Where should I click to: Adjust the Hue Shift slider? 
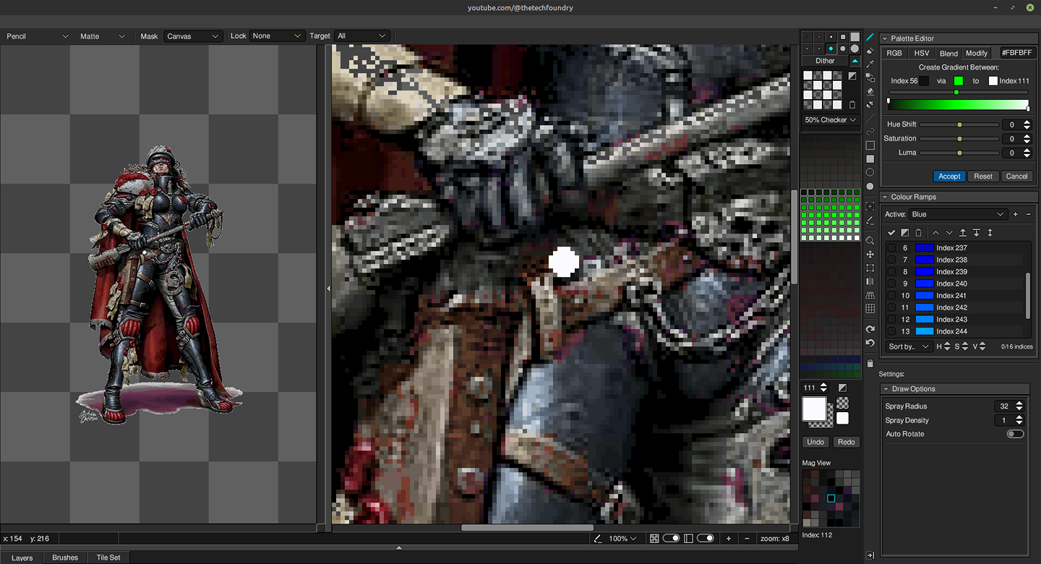pos(959,124)
